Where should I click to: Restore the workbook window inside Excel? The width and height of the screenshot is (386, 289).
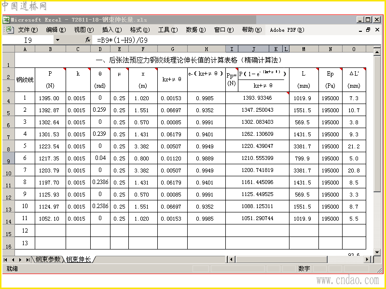coord(368,30)
